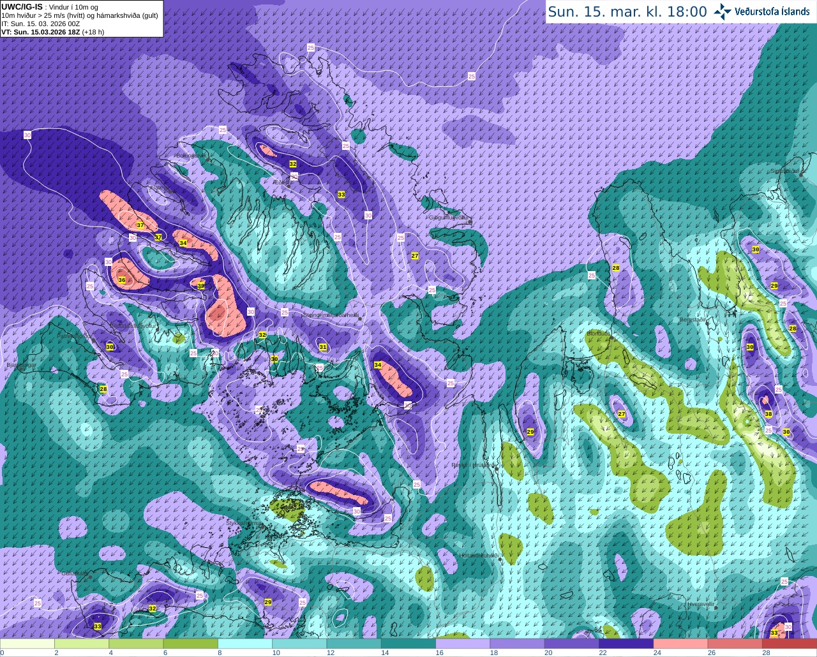The width and height of the screenshot is (817, 657).
Task: Click the 'UWC/IG-IS : Vindur í 10m og' title line
Action: [x=50, y=7]
